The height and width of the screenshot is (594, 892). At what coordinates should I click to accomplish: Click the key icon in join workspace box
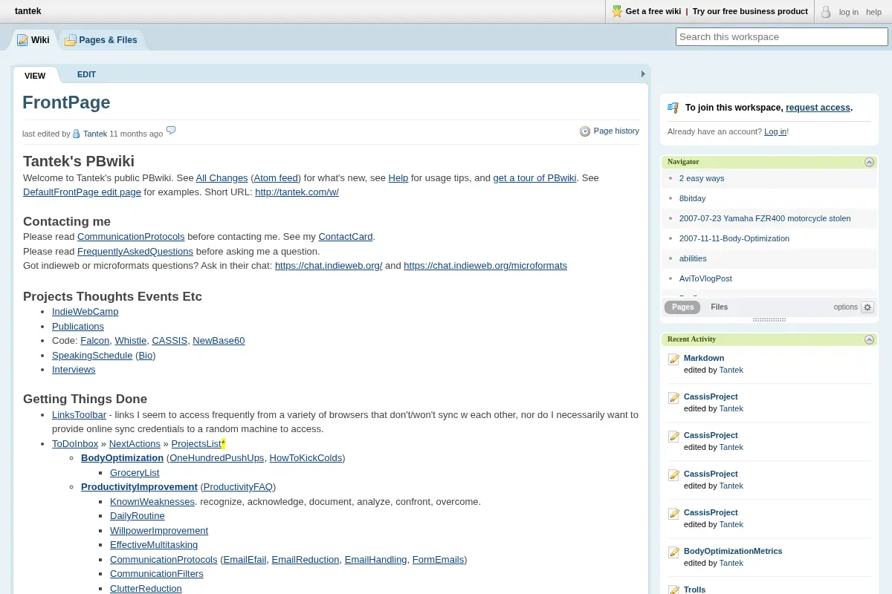click(673, 108)
